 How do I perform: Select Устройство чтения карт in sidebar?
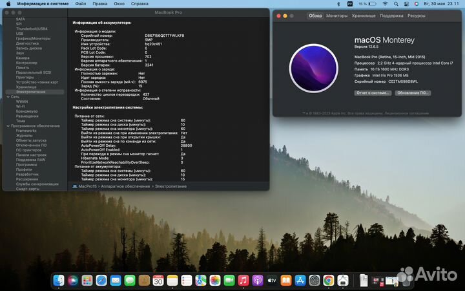pyautogui.click(x=37, y=82)
